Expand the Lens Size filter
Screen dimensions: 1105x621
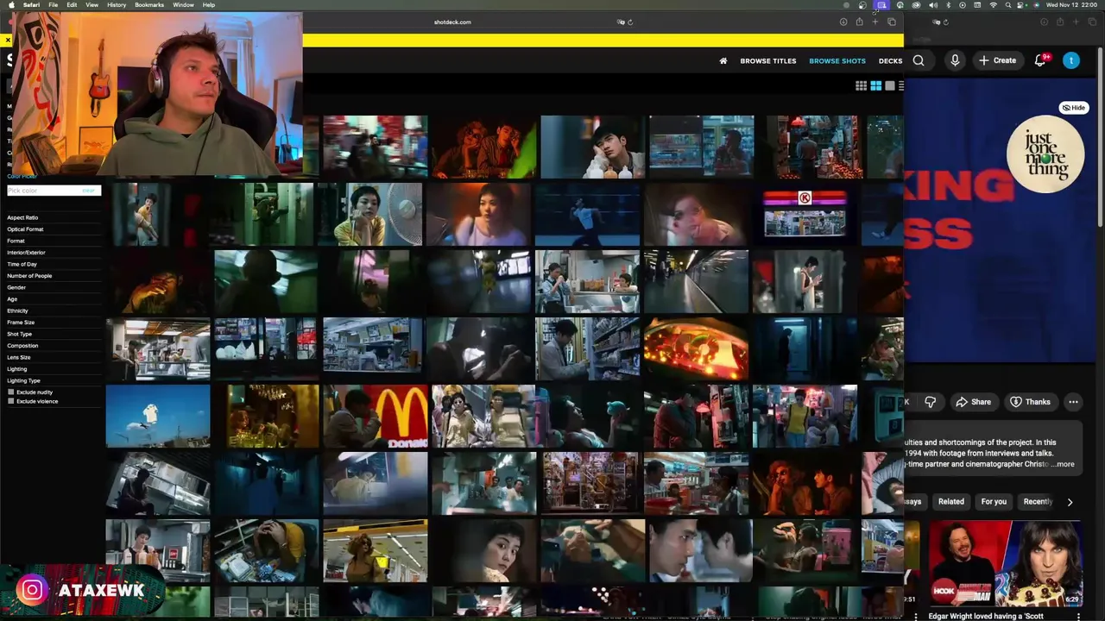(x=19, y=357)
